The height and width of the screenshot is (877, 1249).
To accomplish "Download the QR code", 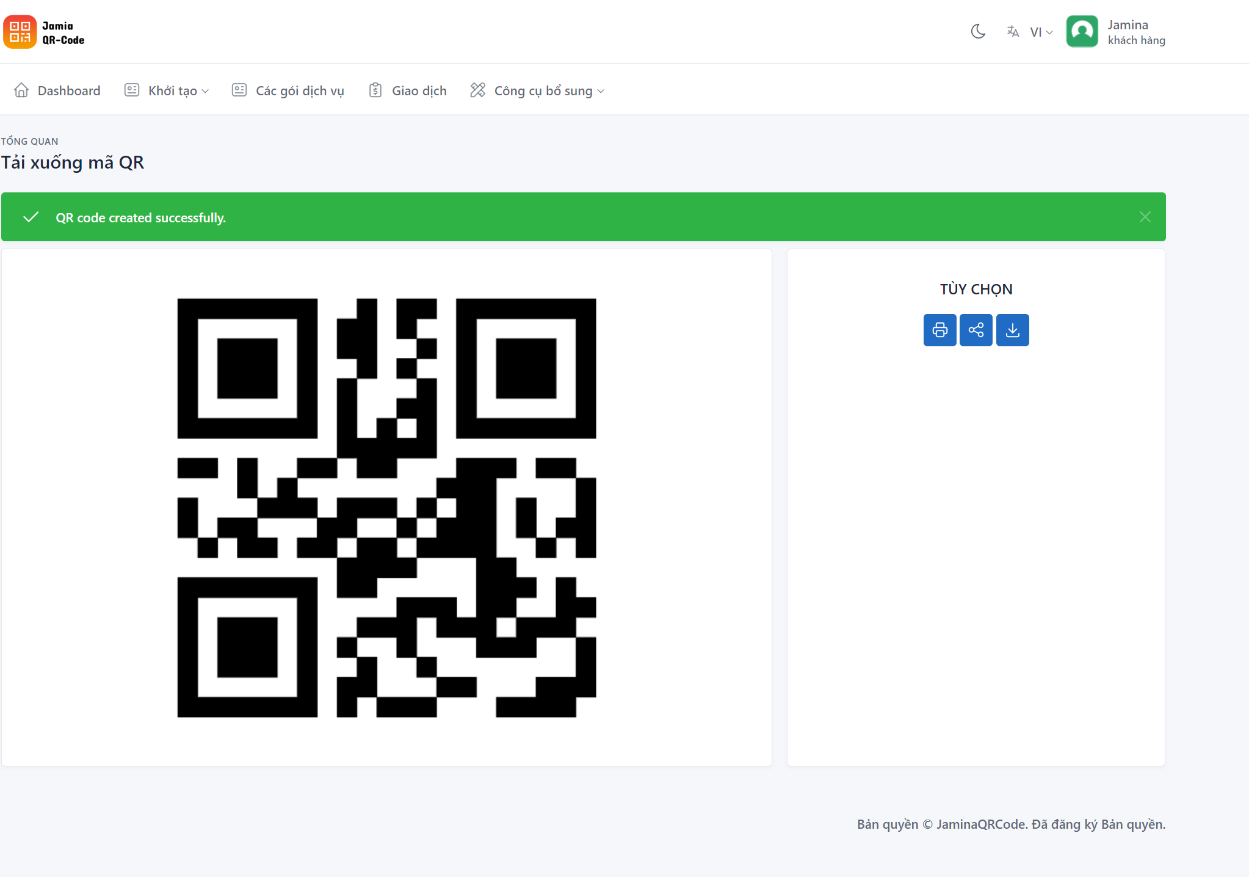I will coord(1013,330).
